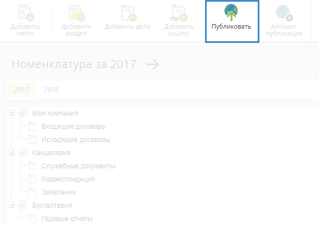Select Служебные документы in the tree
319x225 pixels.
[x=78, y=166]
